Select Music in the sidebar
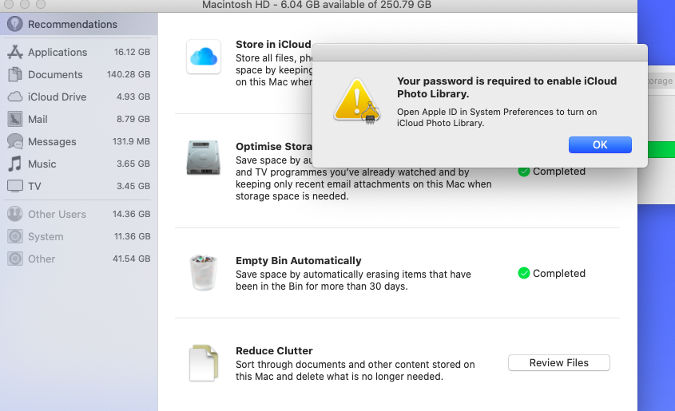Image resolution: width=675 pixels, height=411 pixels. pos(79,164)
